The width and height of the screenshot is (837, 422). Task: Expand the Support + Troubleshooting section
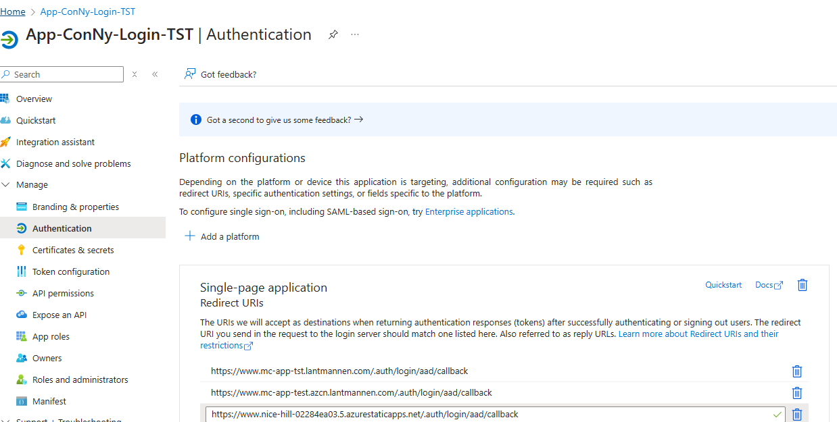tap(5, 420)
